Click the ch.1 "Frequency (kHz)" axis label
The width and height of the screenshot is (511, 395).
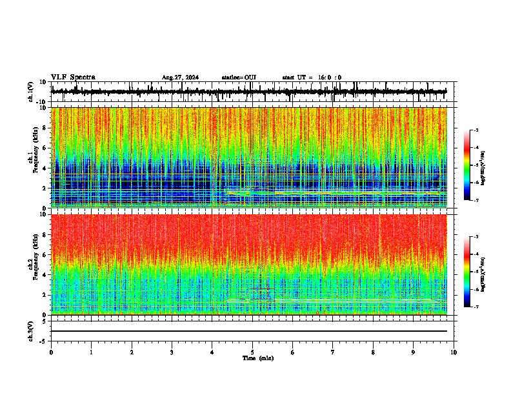coord(35,150)
